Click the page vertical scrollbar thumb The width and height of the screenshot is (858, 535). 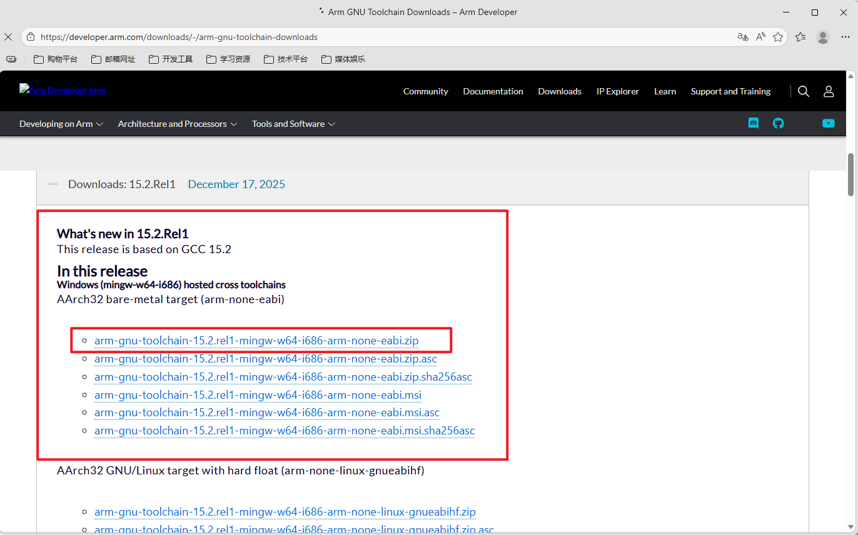[851, 174]
